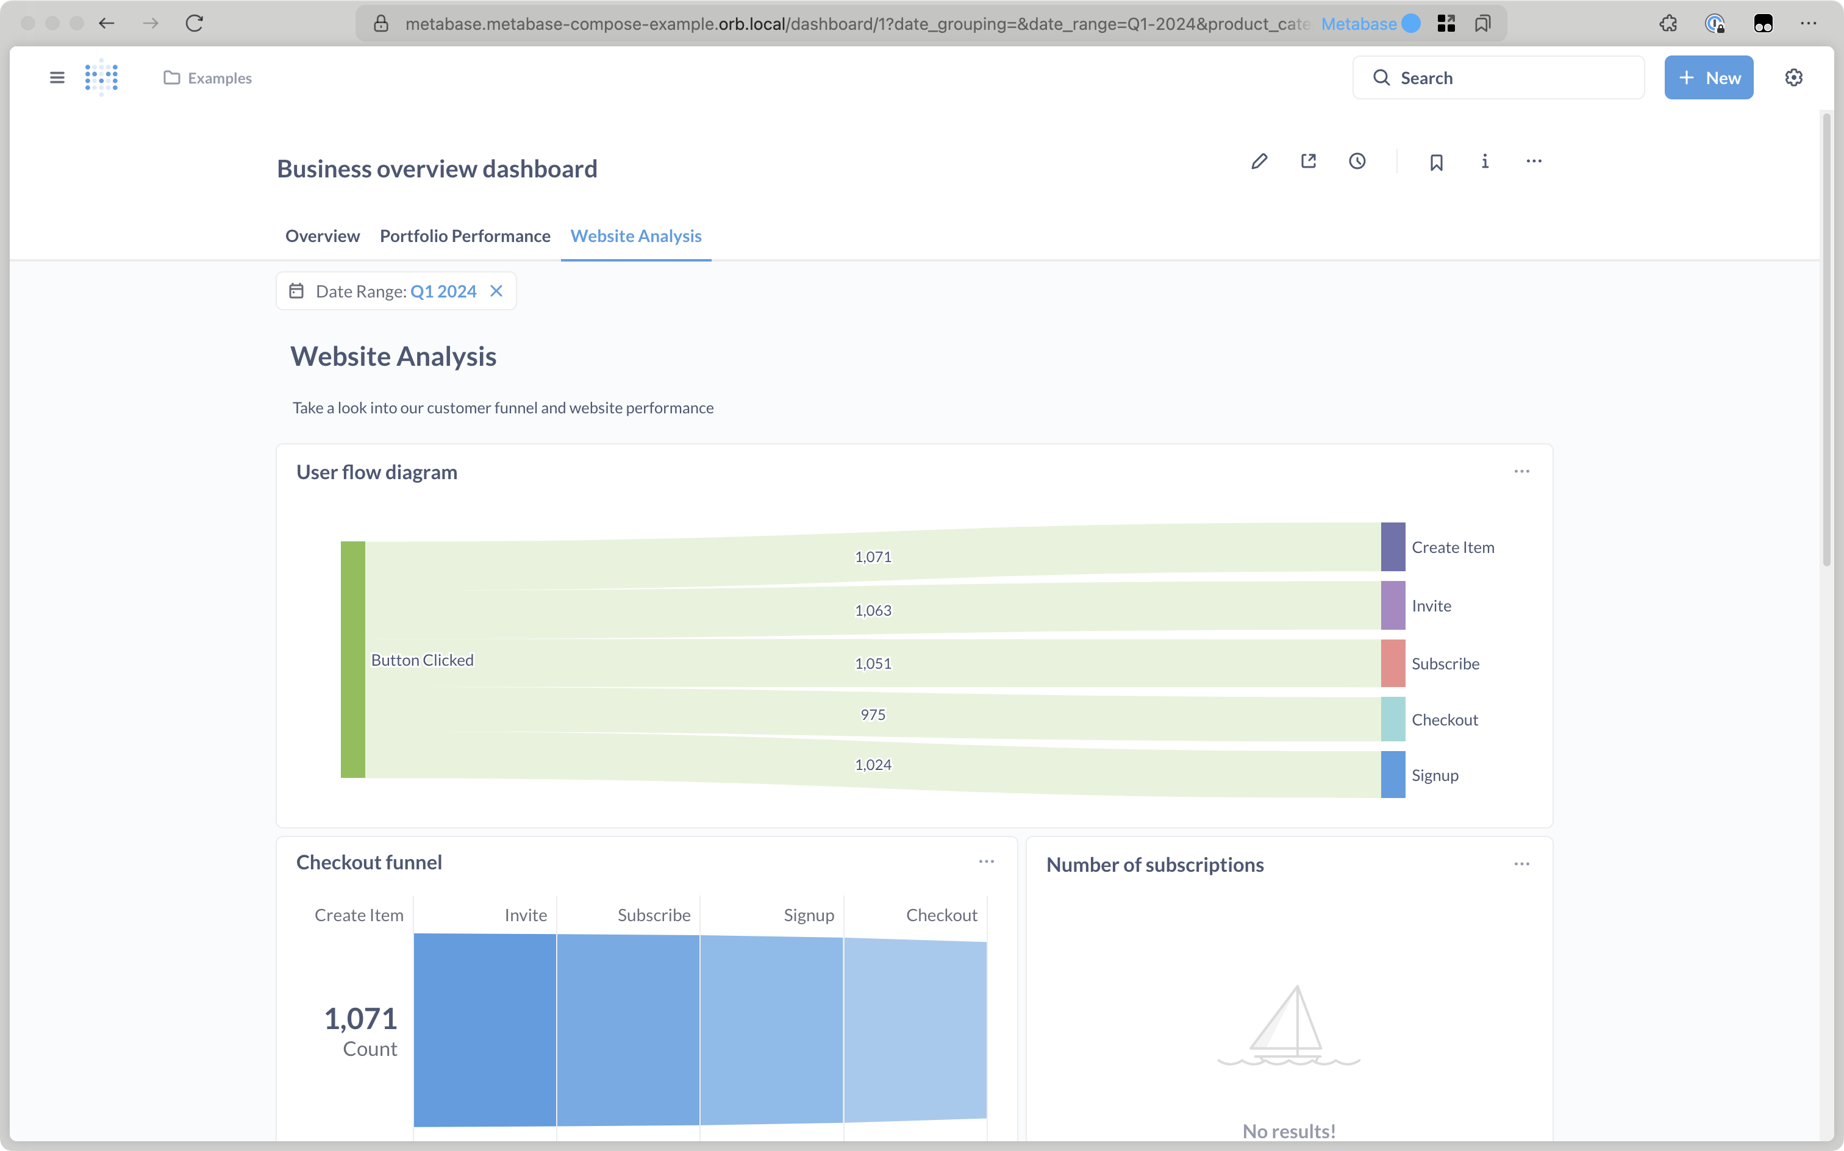Click the pencil edit dashboard icon
The width and height of the screenshot is (1844, 1151).
click(1259, 162)
